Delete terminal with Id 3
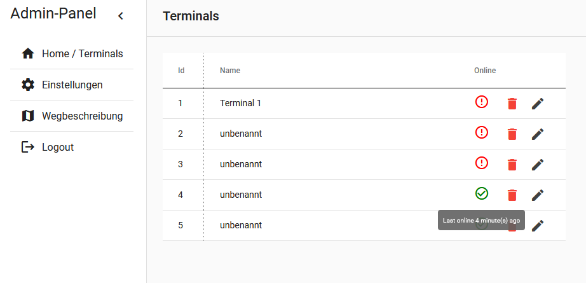586x283 pixels. point(512,164)
